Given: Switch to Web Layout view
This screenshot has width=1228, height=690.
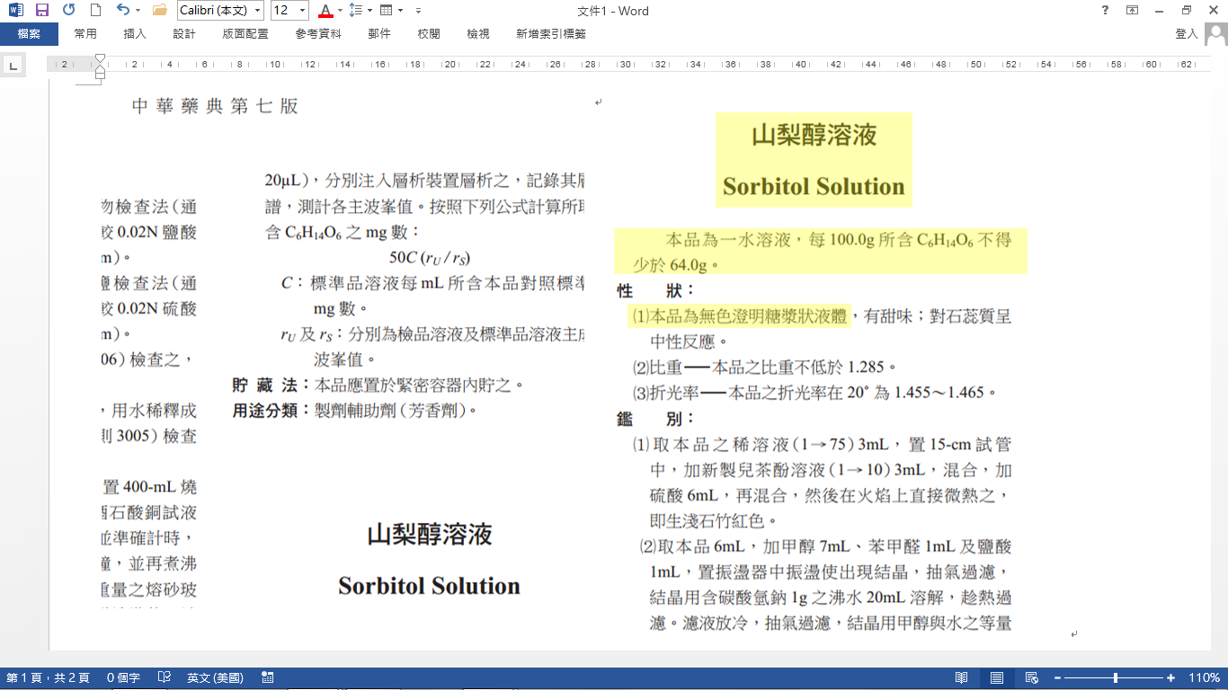Looking at the screenshot, I should pos(1032,677).
